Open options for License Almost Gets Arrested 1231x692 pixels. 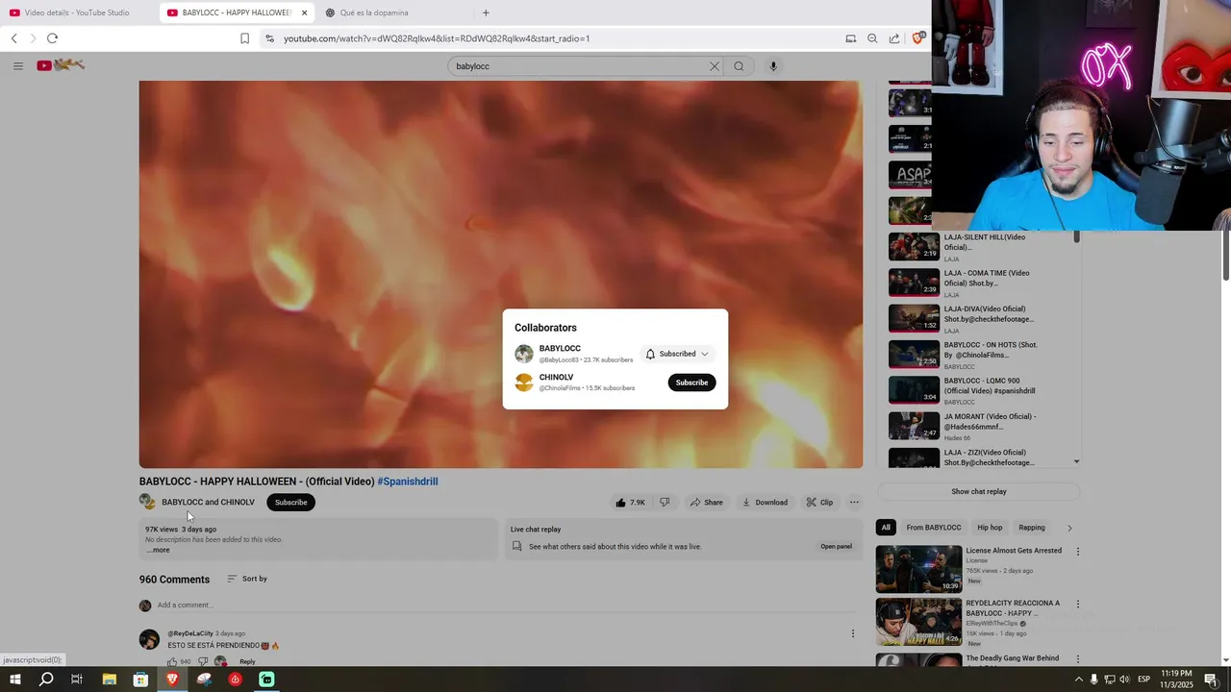pos(1077,552)
